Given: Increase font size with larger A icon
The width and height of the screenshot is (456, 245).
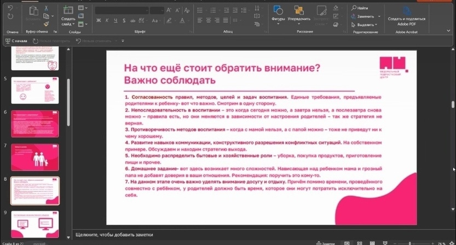Looking at the screenshot, I should coord(169,10).
